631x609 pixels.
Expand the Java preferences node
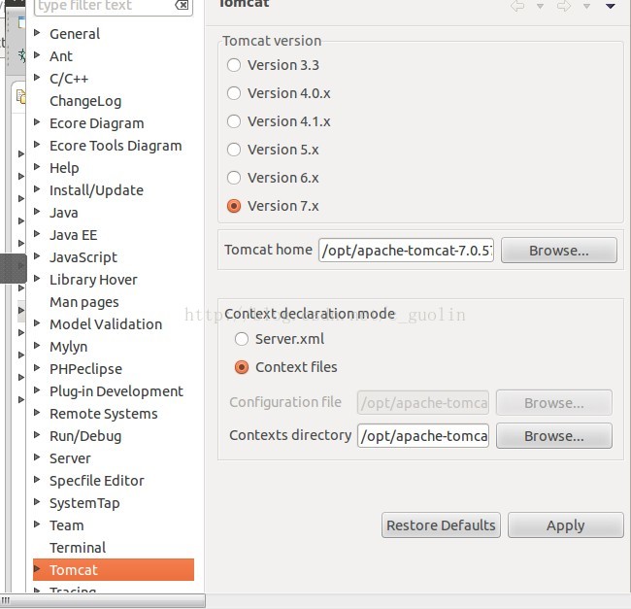(37, 212)
